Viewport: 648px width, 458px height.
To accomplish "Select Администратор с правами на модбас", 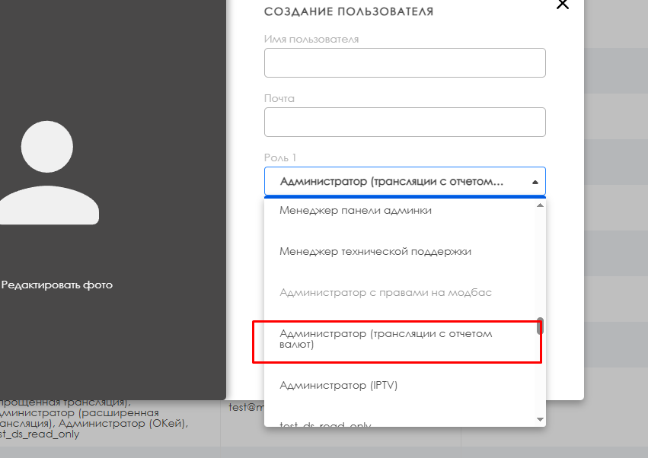I will click(x=385, y=293).
